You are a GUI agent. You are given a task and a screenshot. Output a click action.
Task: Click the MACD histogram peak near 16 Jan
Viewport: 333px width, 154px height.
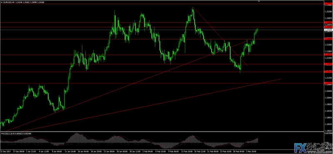coord(76,137)
